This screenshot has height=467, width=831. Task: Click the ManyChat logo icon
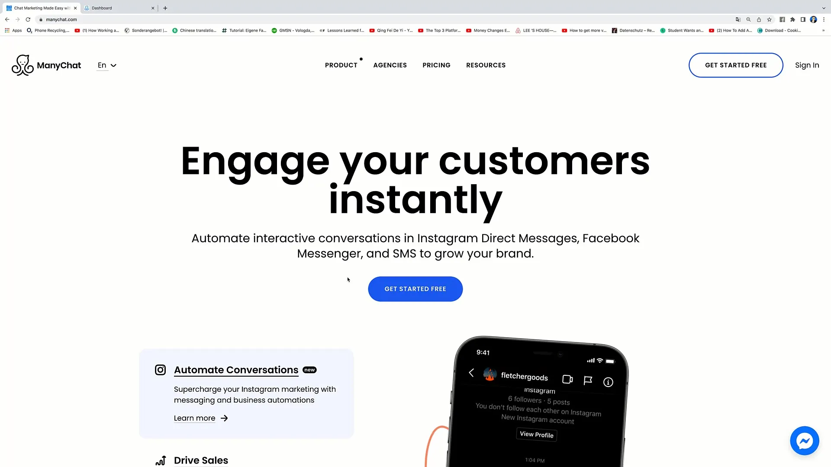22,64
